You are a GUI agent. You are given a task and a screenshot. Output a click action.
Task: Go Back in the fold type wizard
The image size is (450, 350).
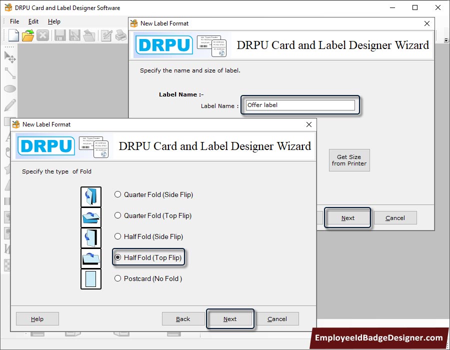183,318
